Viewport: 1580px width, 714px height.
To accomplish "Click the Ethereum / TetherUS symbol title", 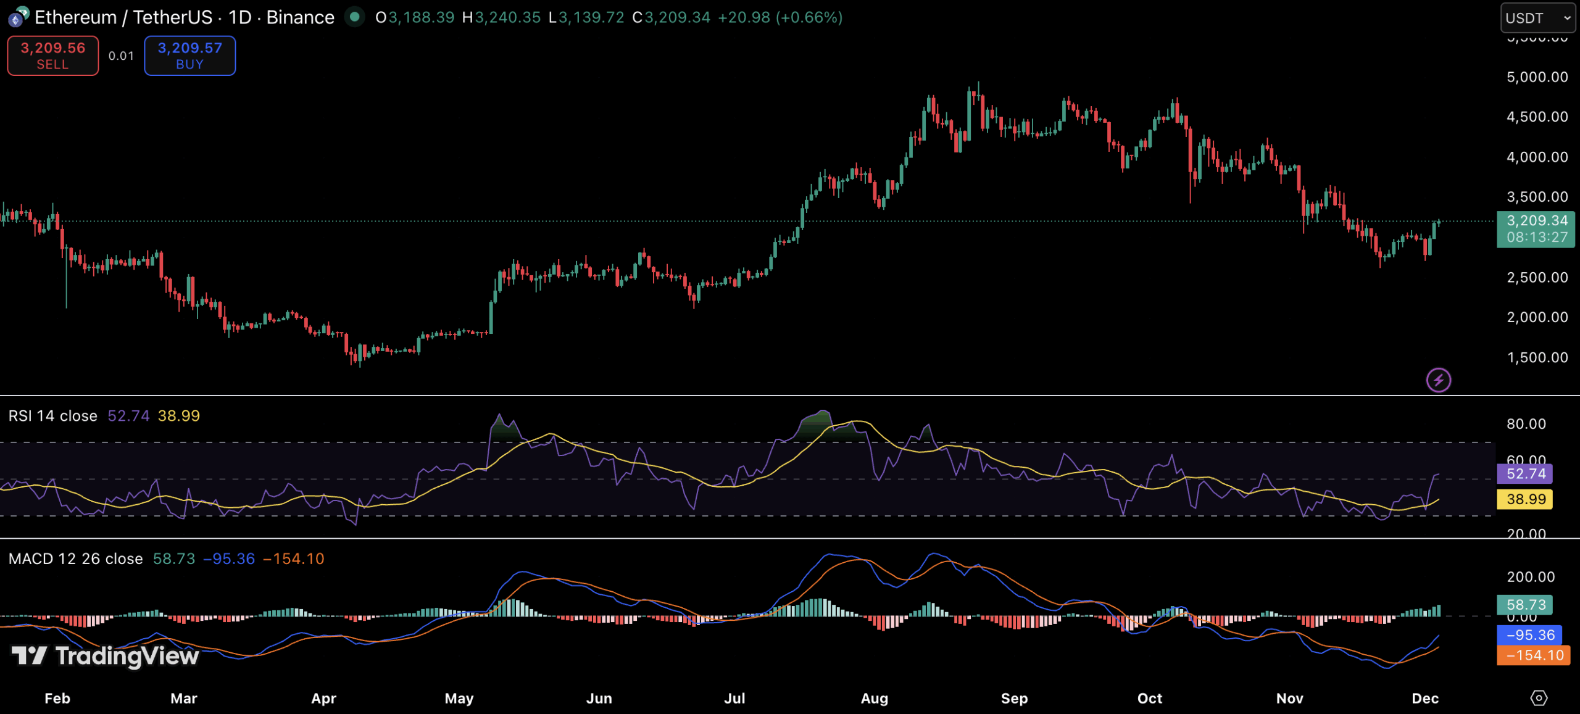I will coord(184,17).
